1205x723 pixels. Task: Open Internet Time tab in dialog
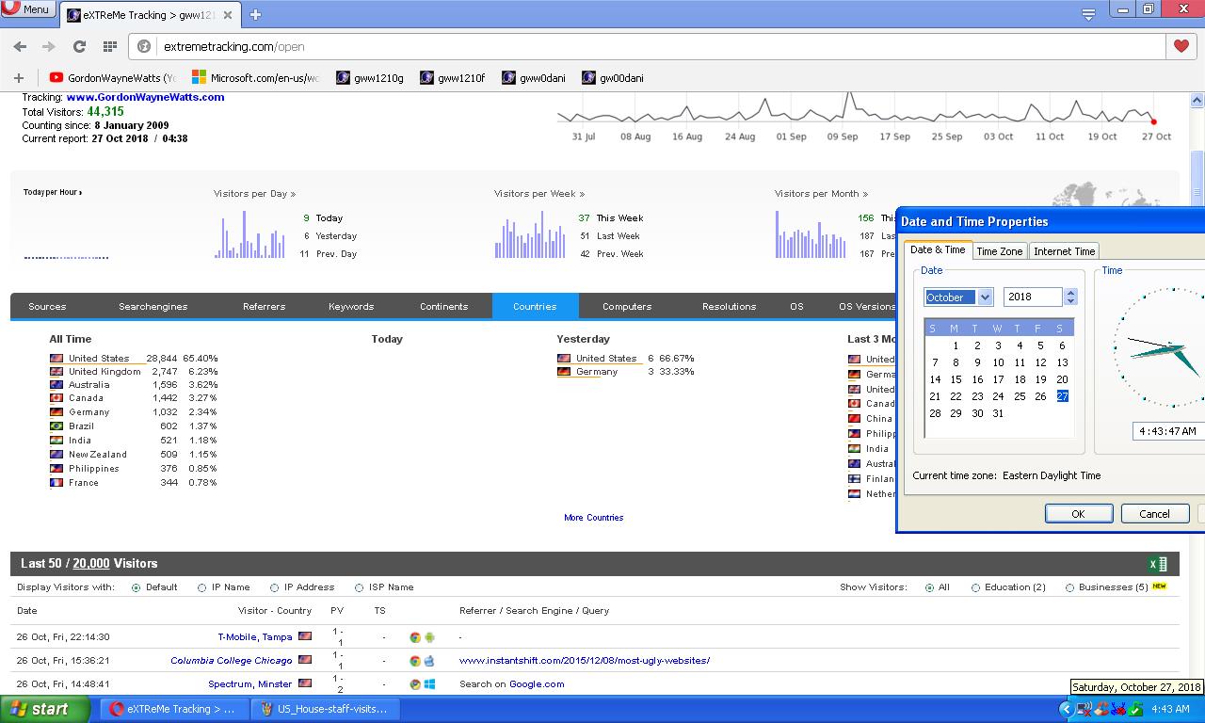pos(1064,251)
